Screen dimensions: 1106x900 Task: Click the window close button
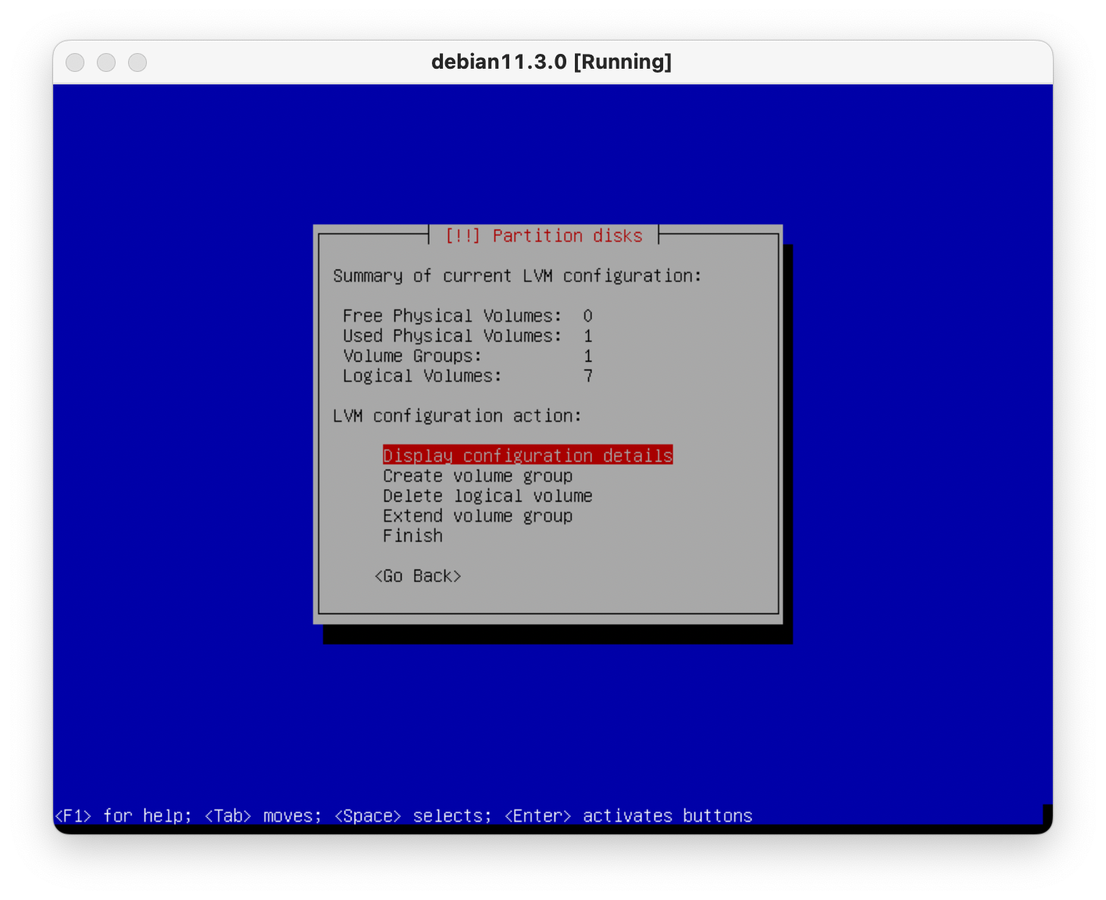75,62
